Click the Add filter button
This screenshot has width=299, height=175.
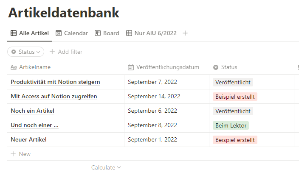point(66,52)
